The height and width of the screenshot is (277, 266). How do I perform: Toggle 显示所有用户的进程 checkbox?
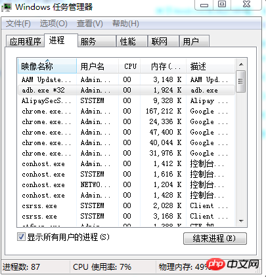pyautogui.click(x=21, y=237)
